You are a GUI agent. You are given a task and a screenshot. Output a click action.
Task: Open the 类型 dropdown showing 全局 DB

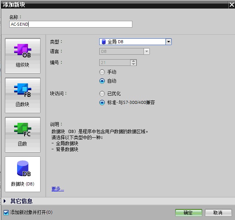pos(135,42)
